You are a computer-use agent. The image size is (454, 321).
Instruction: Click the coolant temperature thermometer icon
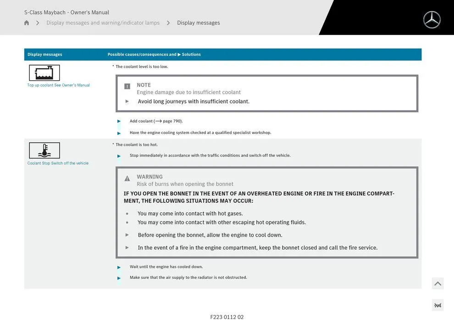coord(44,150)
